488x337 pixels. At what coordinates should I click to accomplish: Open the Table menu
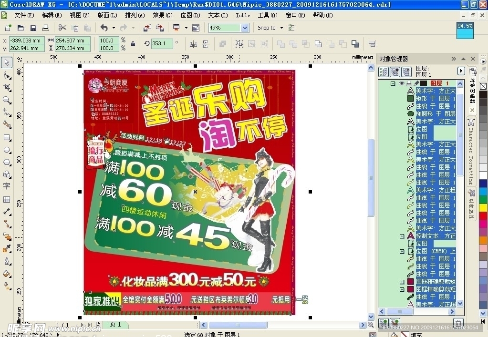click(x=243, y=15)
